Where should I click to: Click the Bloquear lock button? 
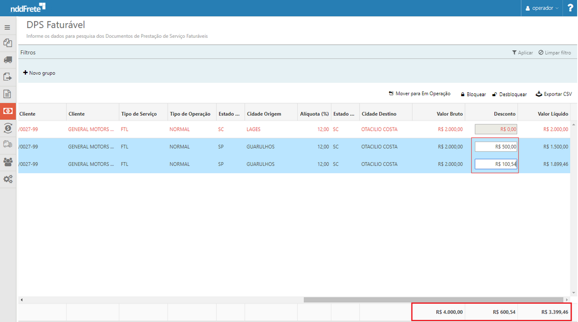click(473, 94)
